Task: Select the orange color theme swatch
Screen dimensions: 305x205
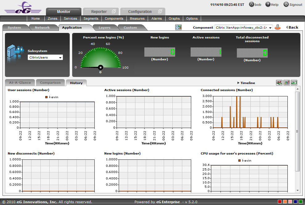Action: 285,202
